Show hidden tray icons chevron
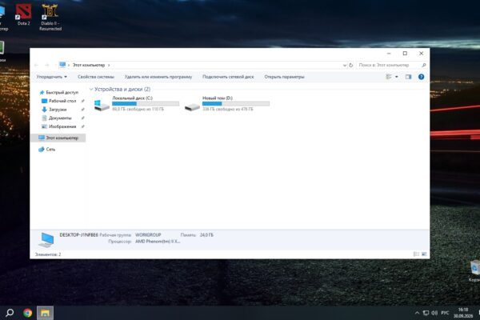Screen dimensions: 480x320 coord(417,313)
